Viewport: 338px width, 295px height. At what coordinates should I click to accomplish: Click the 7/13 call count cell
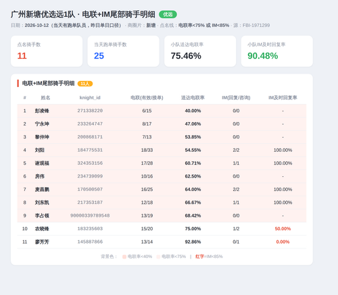coord(147,137)
